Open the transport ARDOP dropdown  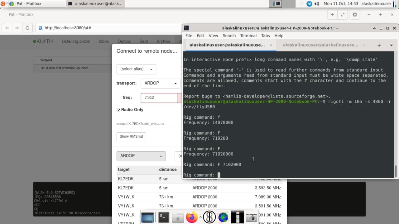pos(160,83)
